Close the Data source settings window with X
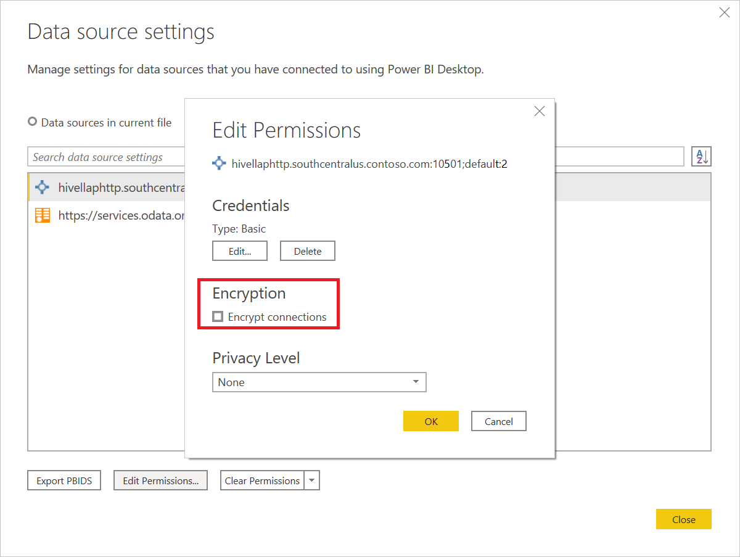 (x=725, y=12)
